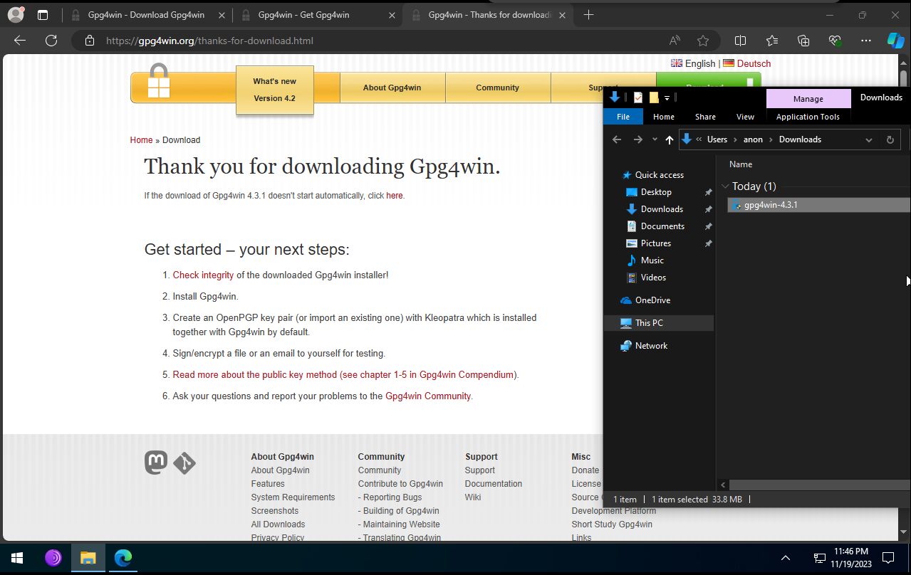Open the View ribbon tab
911x575 pixels.
tap(745, 117)
